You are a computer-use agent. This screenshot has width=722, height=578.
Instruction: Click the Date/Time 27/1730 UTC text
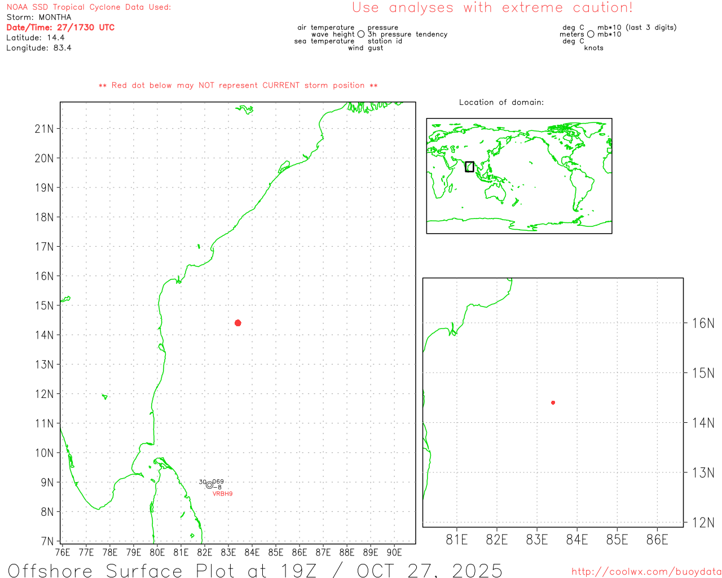pyautogui.click(x=60, y=28)
